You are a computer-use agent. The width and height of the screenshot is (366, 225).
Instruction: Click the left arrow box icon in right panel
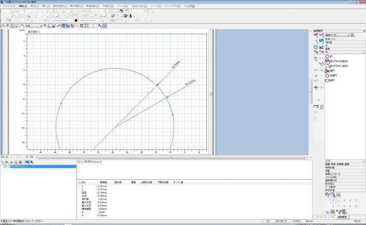[316, 70]
